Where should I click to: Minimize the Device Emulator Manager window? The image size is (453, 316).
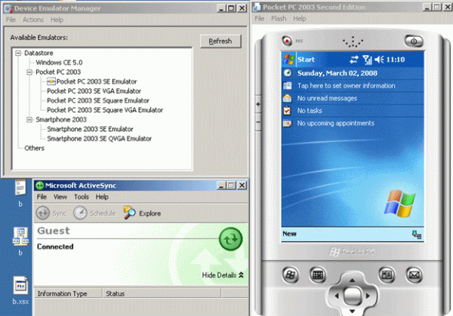pos(221,8)
